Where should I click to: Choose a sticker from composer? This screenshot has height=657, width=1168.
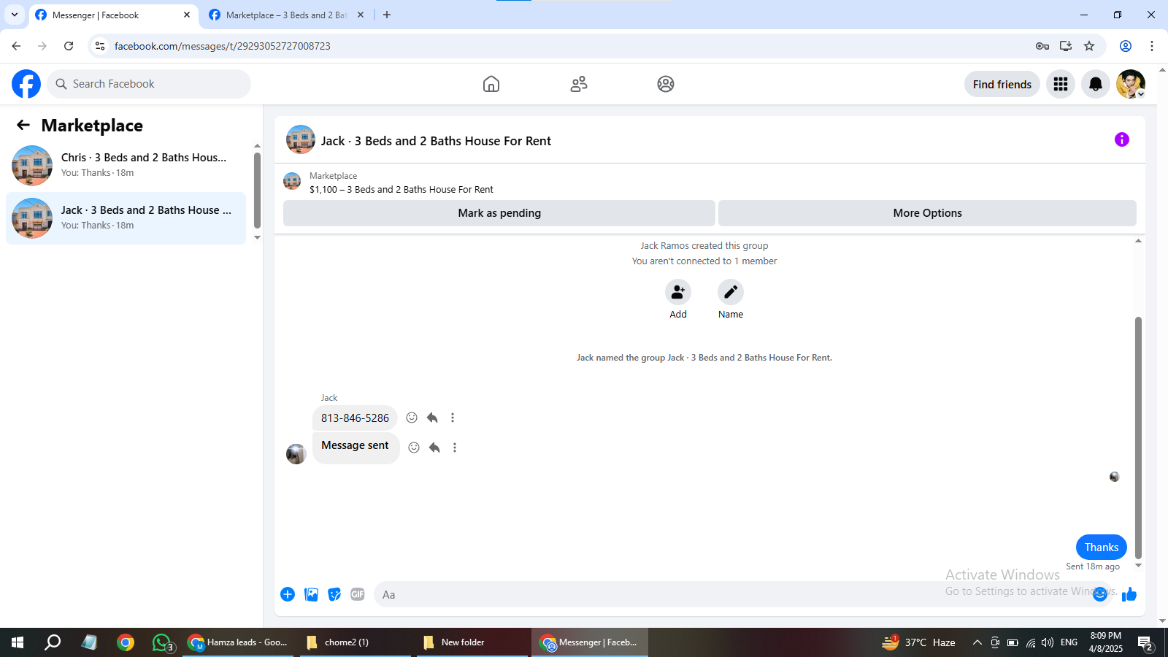click(x=334, y=594)
